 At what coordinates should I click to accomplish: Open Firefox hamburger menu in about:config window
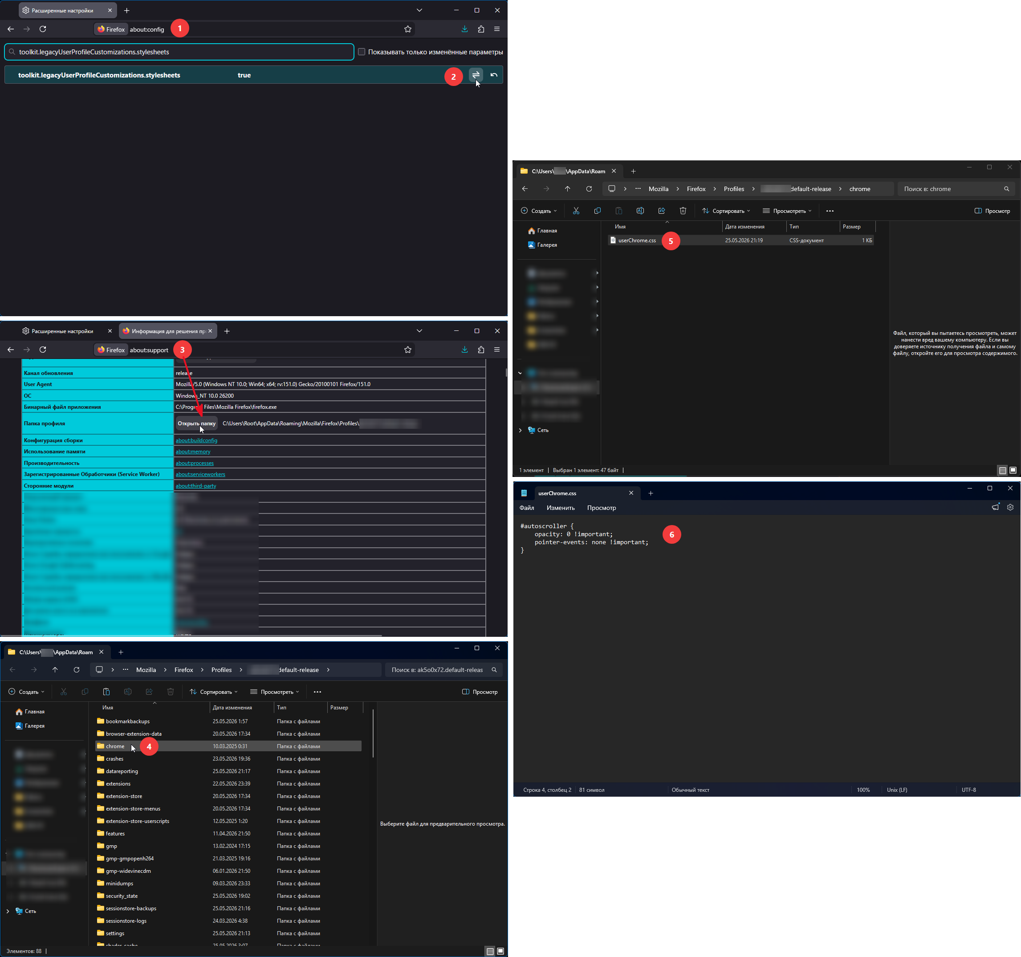[x=496, y=29]
